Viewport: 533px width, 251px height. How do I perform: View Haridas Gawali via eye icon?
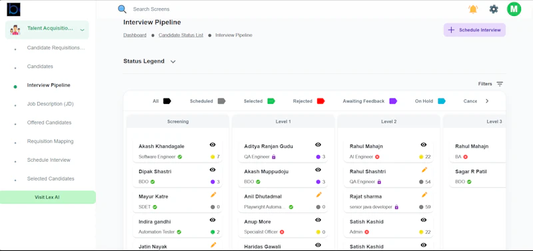point(318,245)
